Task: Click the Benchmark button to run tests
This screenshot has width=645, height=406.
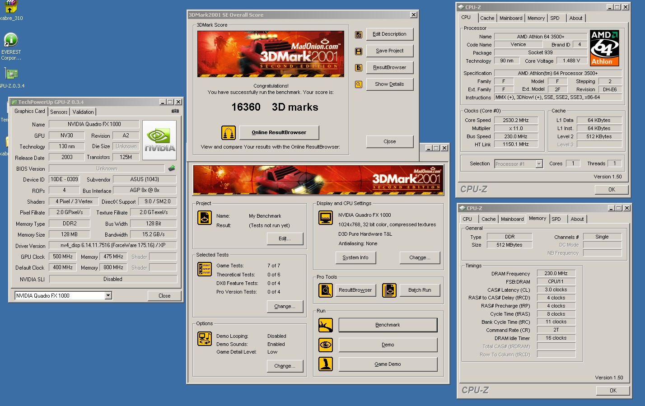Action: coord(388,325)
